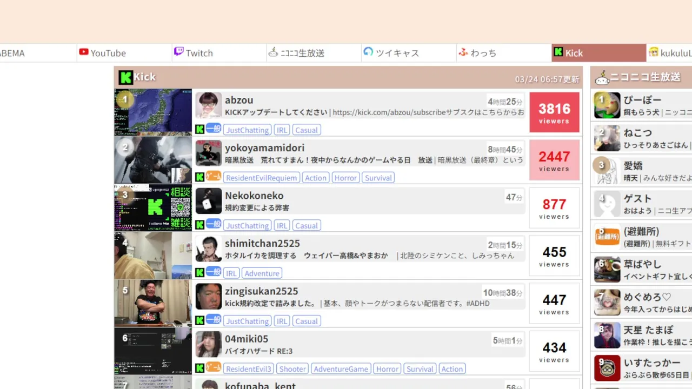Open the shimitchan2525 channel name link

tap(262, 243)
